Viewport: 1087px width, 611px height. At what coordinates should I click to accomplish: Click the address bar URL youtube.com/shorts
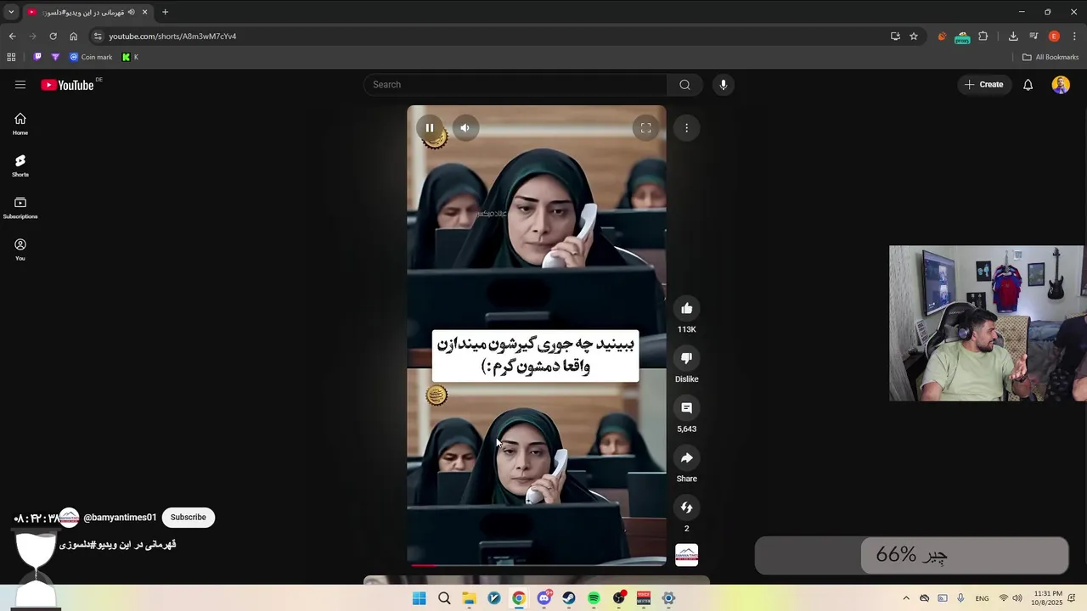pos(172,36)
